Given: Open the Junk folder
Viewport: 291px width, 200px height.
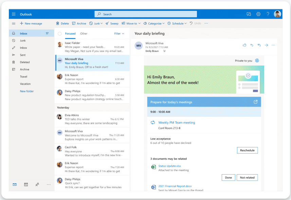Looking at the screenshot, I should (x=32, y=40).
